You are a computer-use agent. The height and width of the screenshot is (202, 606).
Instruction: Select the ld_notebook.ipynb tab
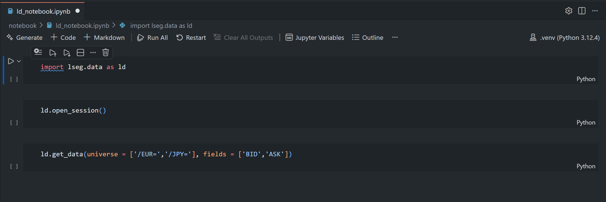point(43,11)
